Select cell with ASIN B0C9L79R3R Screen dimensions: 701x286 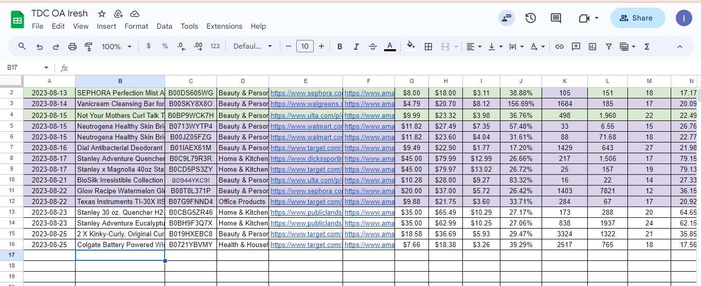191,158
